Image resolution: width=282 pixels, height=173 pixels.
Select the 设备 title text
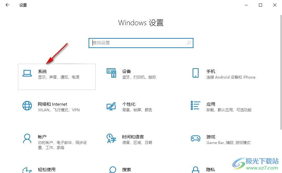click(126, 71)
